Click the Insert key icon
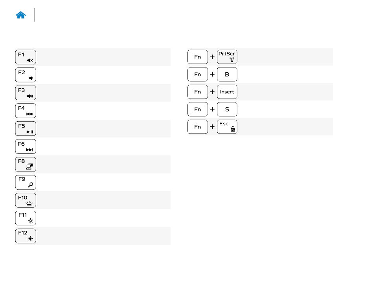This screenshot has width=375, height=283. point(227,92)
